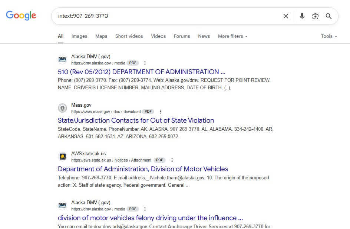The width and height of the screenshot is (350, 229).
Task: Click the PDF badge on Mass.gov result
Action: pyautogui.click(x=148, y=112)
